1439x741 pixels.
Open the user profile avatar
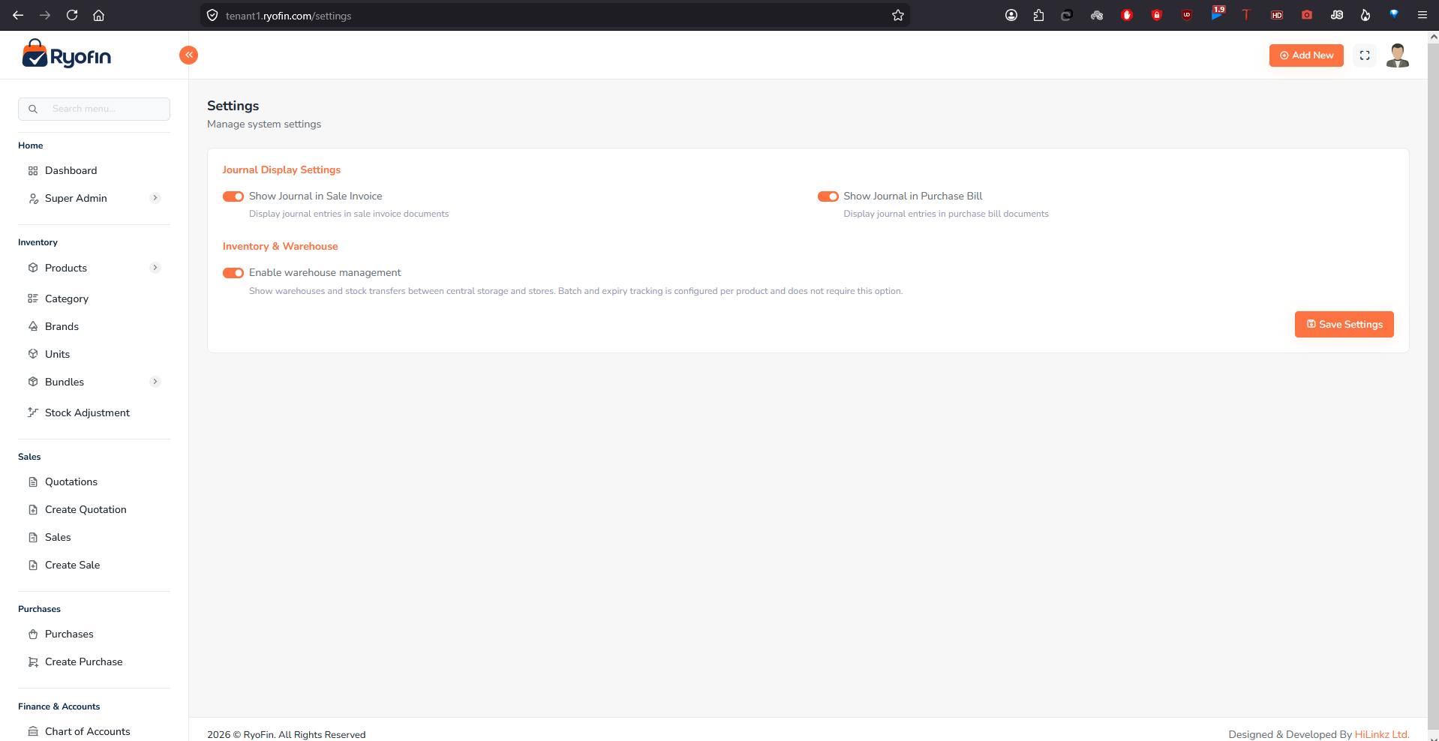(1398, 55)
